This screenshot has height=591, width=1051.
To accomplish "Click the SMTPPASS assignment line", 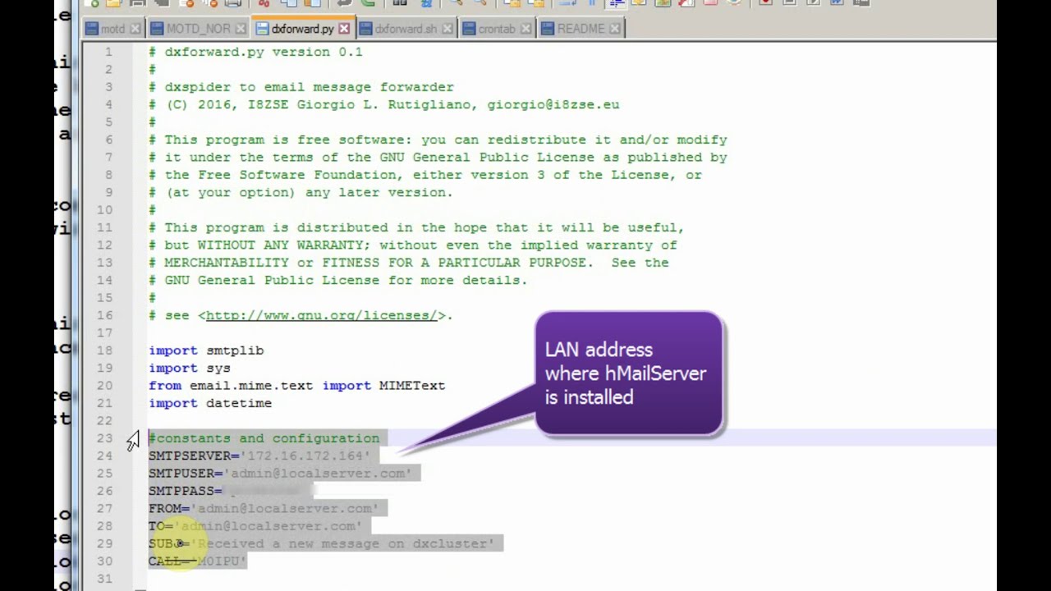I will (231, 491).
